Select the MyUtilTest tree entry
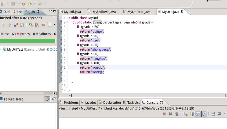This screenshot has height=129, width=227. click(x=30, y=49)
